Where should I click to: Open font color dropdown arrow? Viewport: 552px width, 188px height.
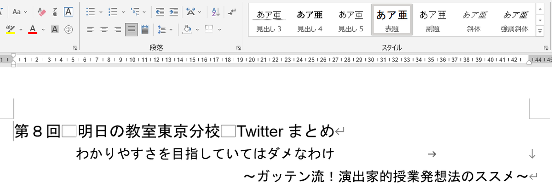pyautogui.click(x=43, y=29)
